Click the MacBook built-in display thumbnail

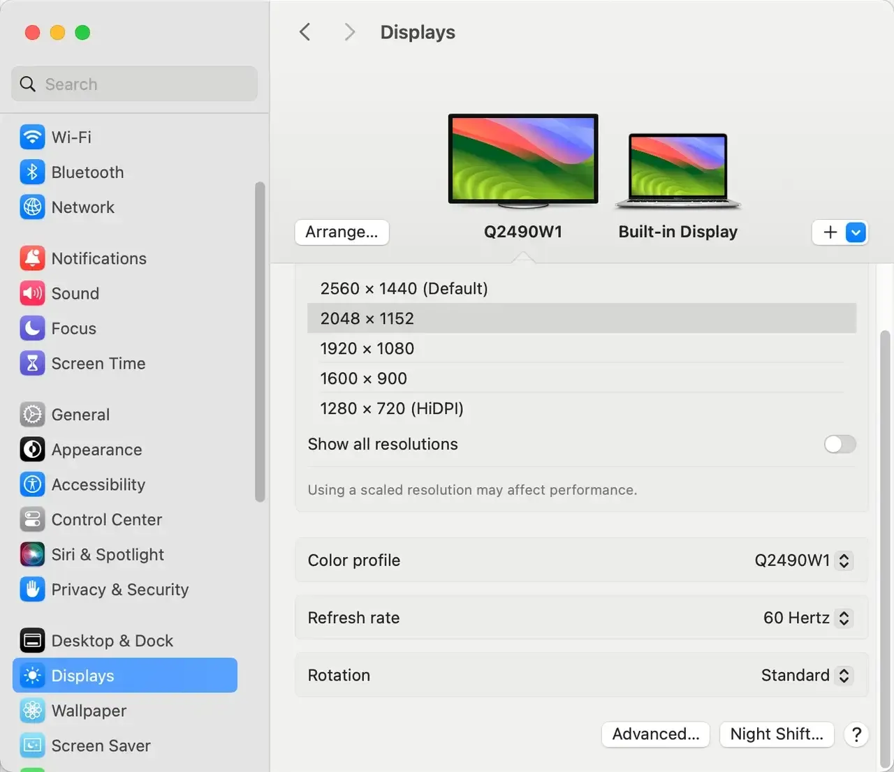tap(677, 171)
